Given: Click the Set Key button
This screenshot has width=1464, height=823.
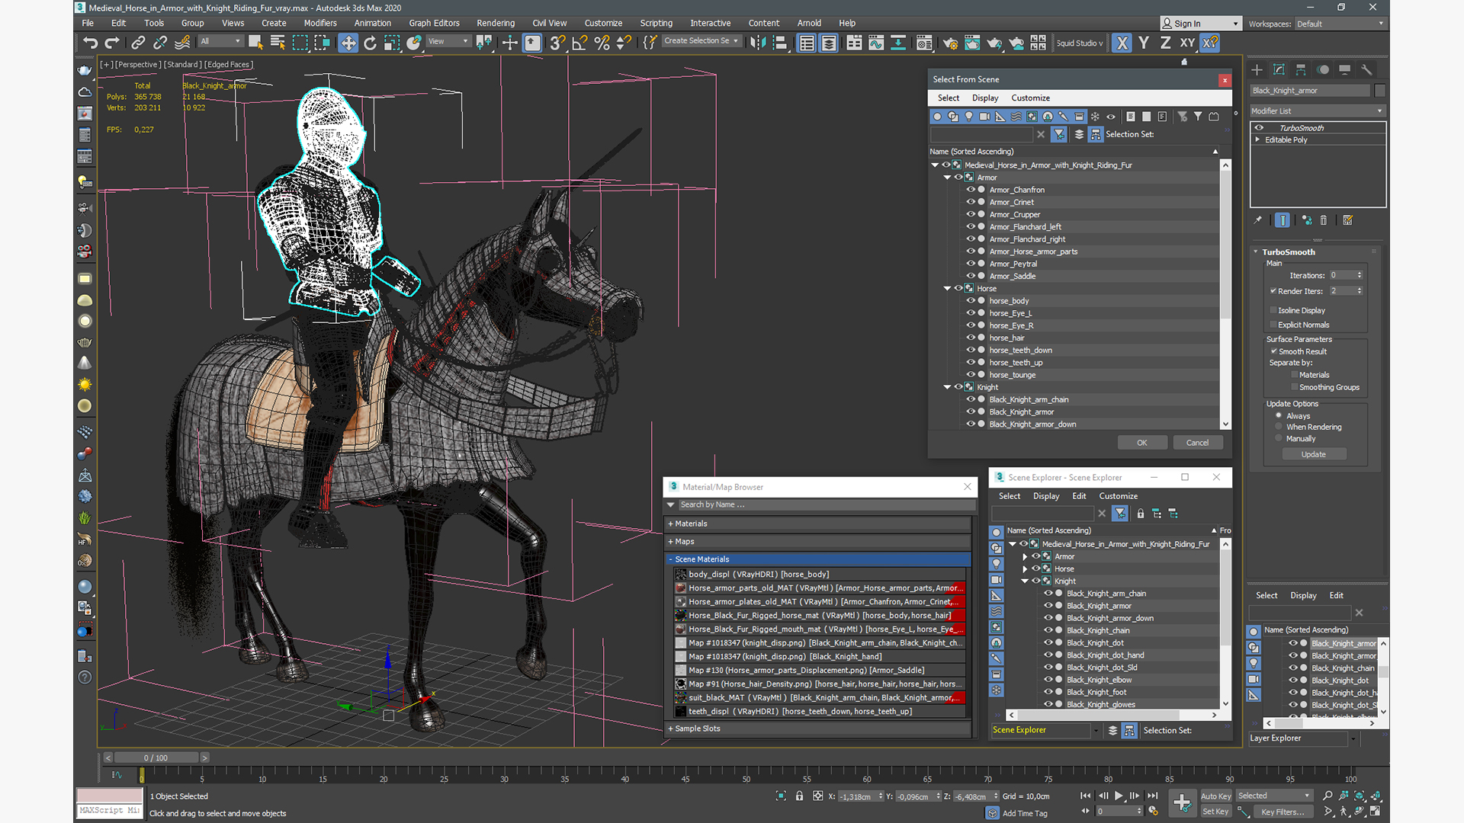Looking at the screenshot, I should coord(1215,812).
